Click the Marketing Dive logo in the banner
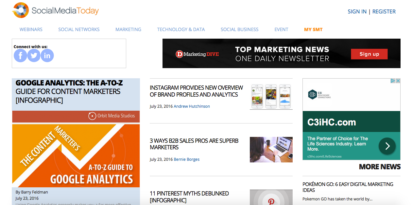This screenshot has height=205, width=412. pyautogui.click(x=197, y=54)
